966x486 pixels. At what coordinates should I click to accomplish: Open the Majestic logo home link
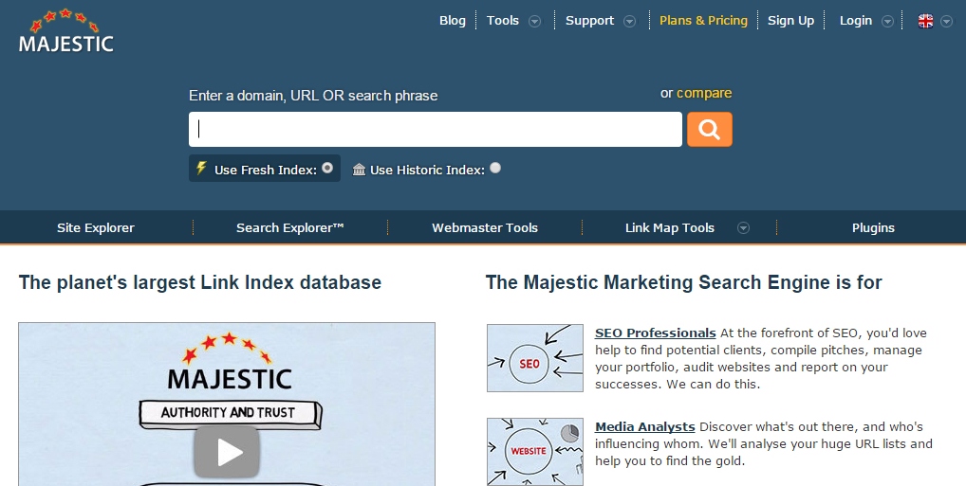65,30
